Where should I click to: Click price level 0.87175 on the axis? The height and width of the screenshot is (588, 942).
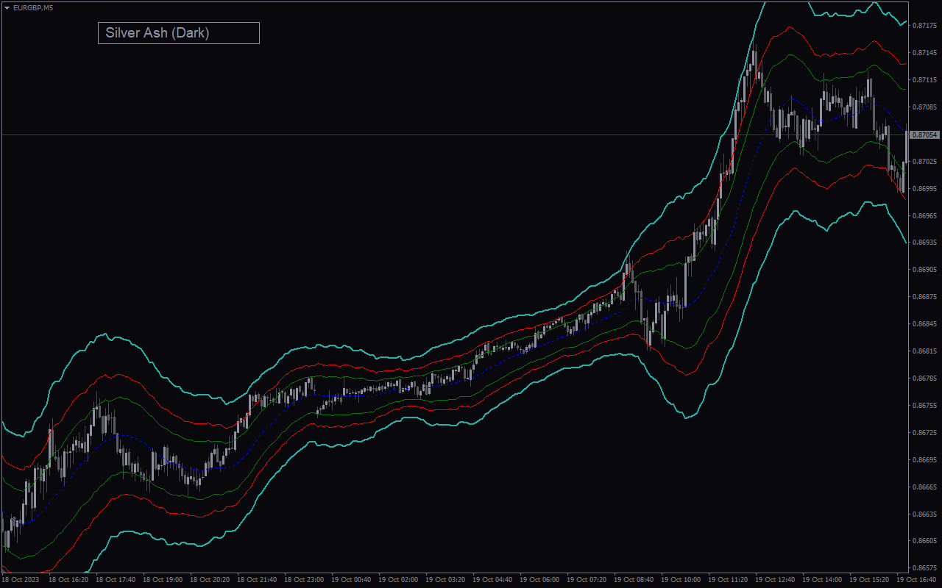924,26
